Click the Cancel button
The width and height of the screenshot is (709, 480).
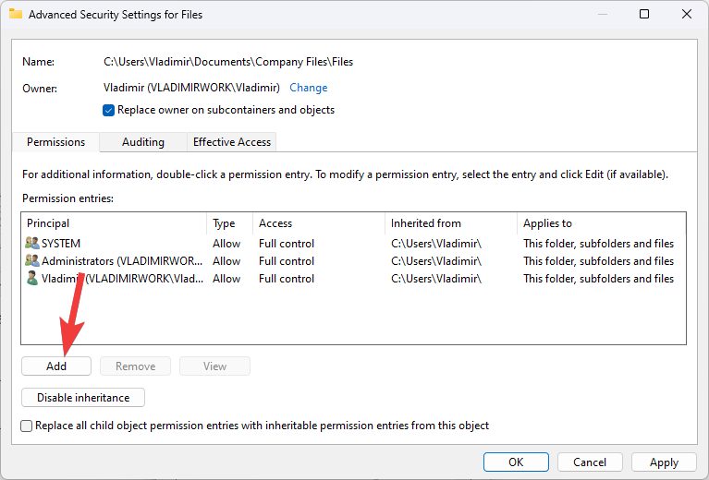590,462
